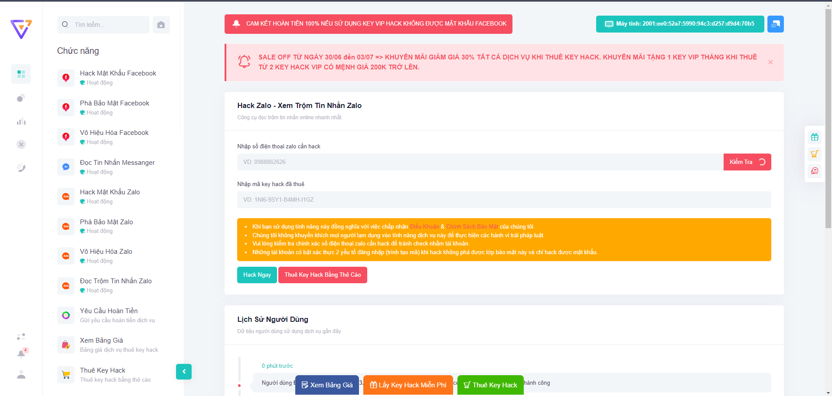Dismiss the SALE OFF promotion banner
The image size is (832, 396).
(770, 62)
